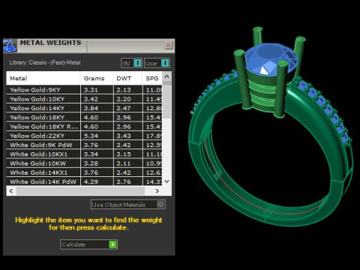
Task: Click the Metal Weights scale icon
Action: point(10,46)
